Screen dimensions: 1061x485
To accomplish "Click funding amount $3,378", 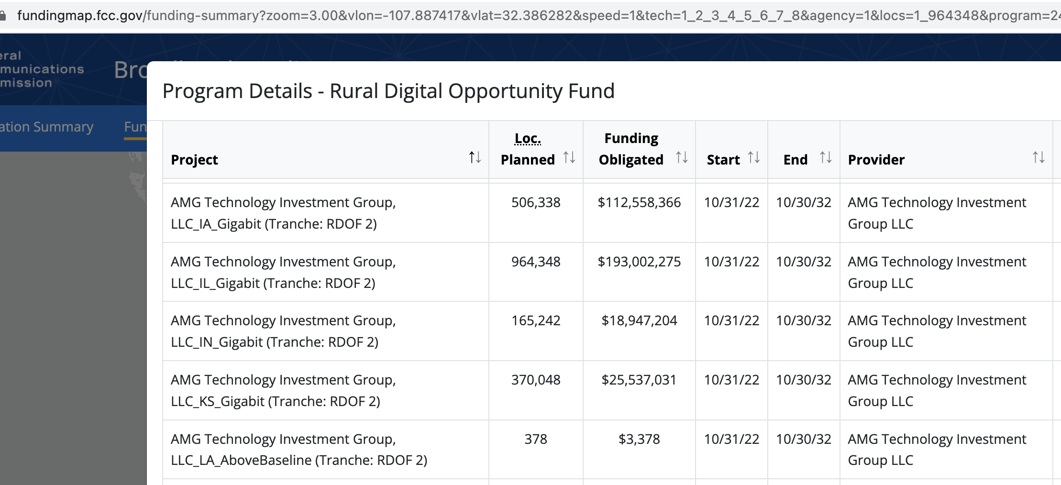I will 639,439.
